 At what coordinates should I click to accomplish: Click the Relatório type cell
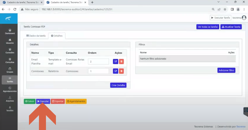(54, 71)
